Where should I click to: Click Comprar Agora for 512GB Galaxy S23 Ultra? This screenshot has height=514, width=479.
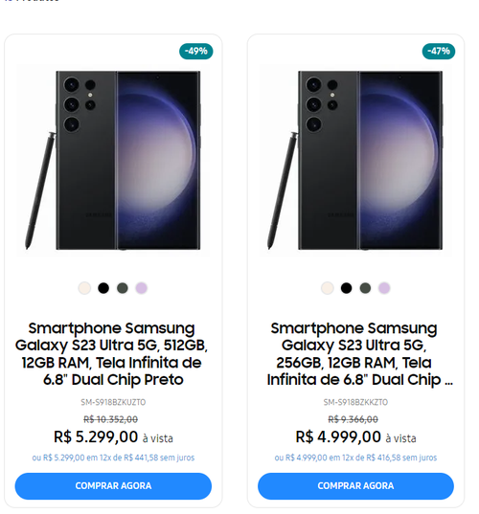(113, 486)
